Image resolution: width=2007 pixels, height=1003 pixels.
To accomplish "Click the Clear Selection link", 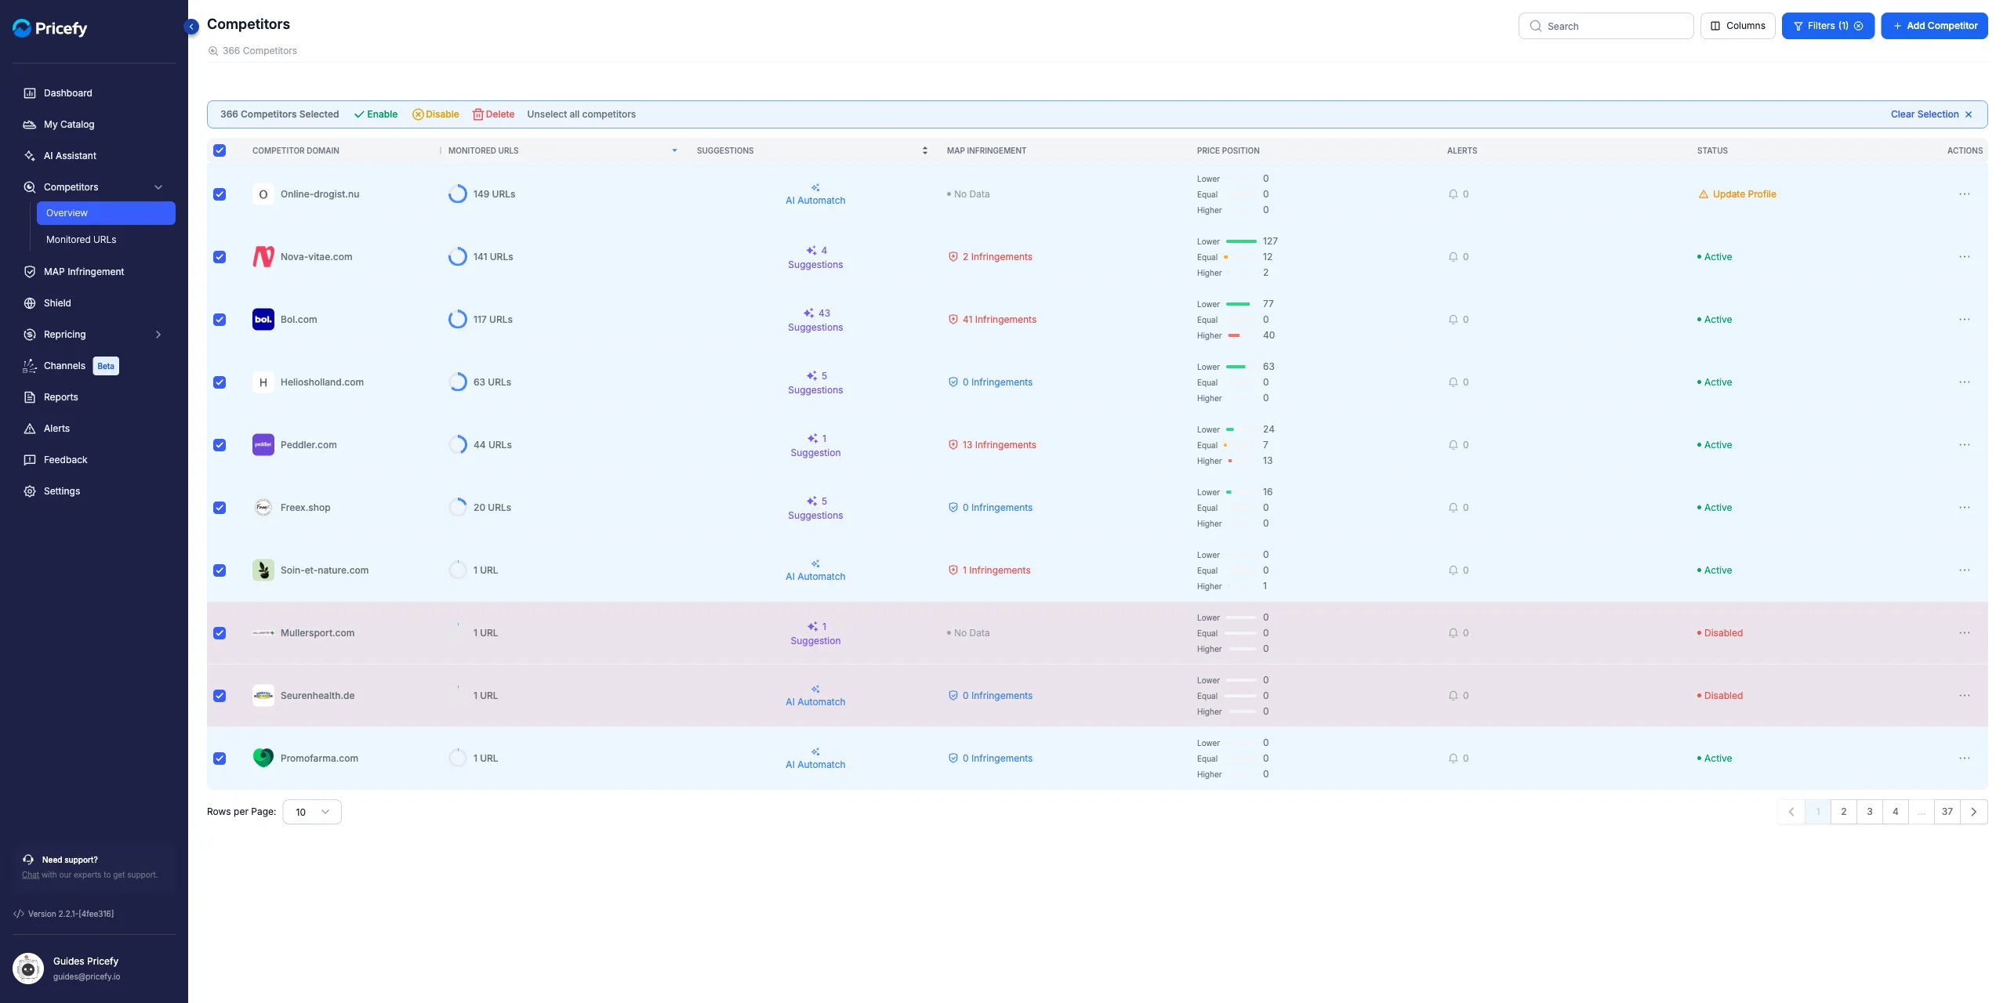I will [x=1931, y=114].
